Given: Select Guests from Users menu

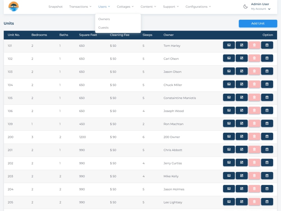Looking at the screenshot, I should click(x=103, y=28).
